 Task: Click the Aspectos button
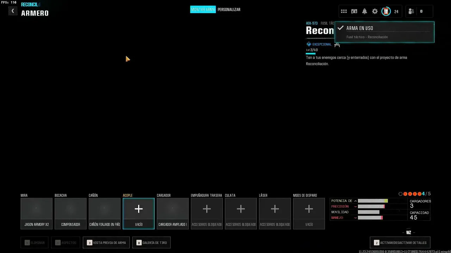tap(66, 242)
